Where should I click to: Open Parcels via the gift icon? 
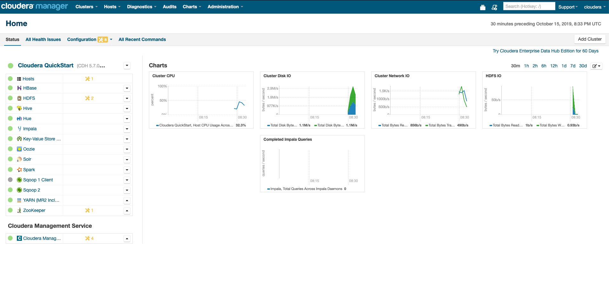(x=483, y=7)
